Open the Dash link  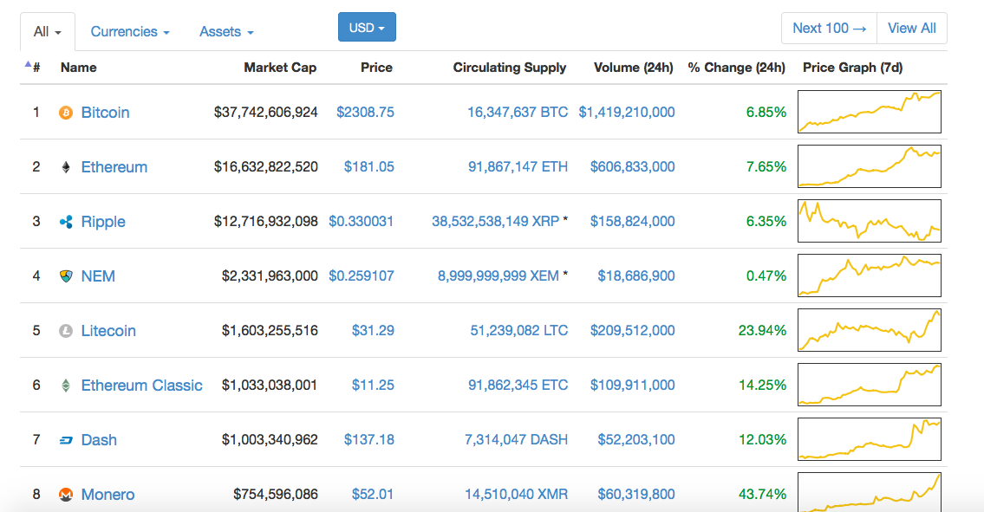pos(99,440)
